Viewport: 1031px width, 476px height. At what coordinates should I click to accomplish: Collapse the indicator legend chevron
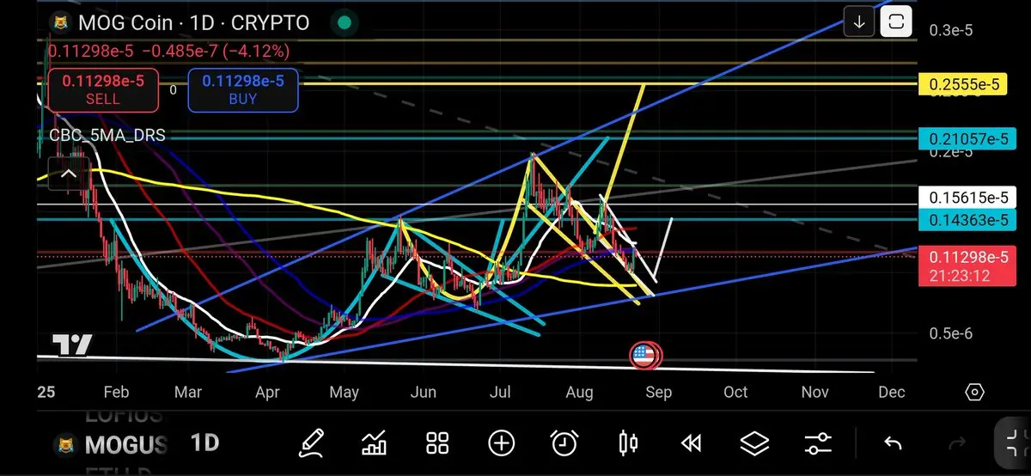[x=68, y=174]
